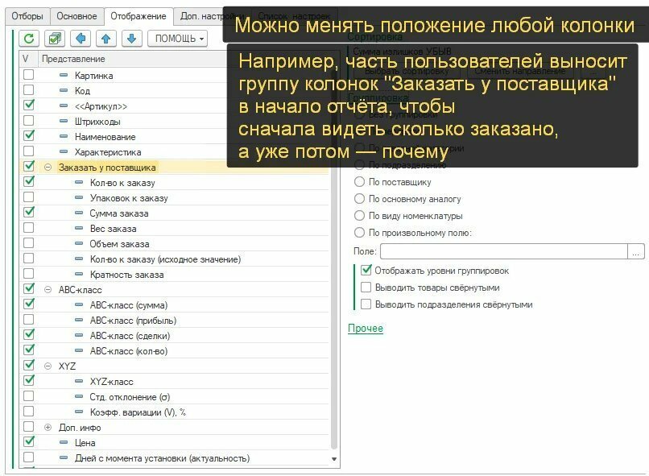Switch to the Отборы tab
Viewport: 649px width, 476px height.
(x=27, y=17)
